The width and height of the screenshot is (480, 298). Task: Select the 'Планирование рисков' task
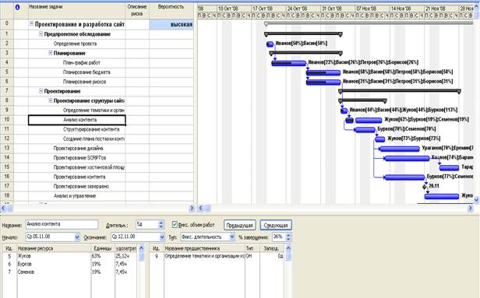84,82
